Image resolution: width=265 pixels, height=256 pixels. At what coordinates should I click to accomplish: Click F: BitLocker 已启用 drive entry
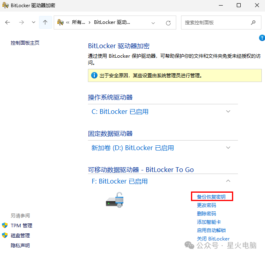120,181
